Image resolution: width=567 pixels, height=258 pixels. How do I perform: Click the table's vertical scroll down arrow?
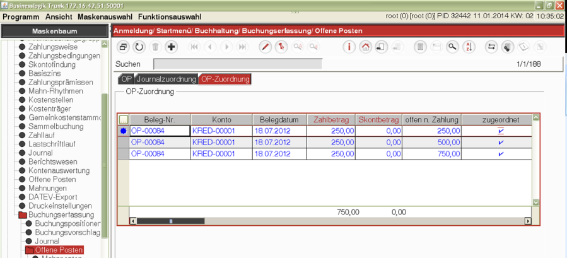pyautogui.click(x=536, y=202)
